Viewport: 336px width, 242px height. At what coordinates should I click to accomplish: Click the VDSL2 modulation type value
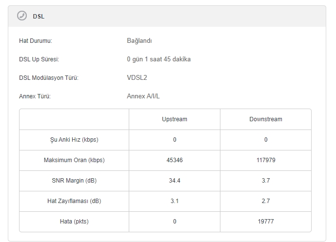tap(137, 78)
